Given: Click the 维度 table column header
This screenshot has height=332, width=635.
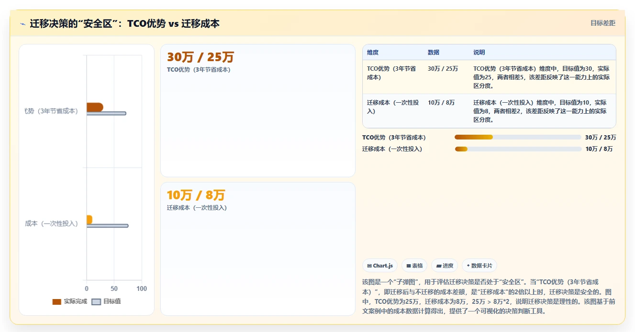Looking at the screenshot, I should [x=373, y=53].
